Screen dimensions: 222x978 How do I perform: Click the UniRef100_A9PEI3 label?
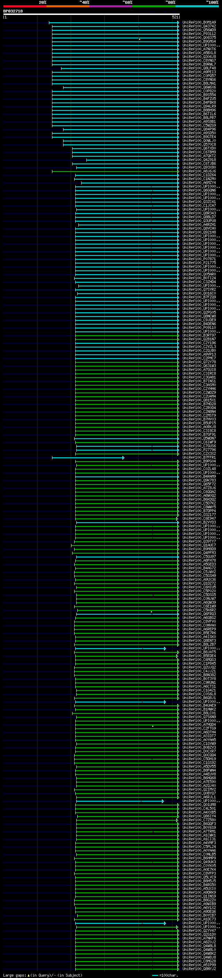point(199,72)
